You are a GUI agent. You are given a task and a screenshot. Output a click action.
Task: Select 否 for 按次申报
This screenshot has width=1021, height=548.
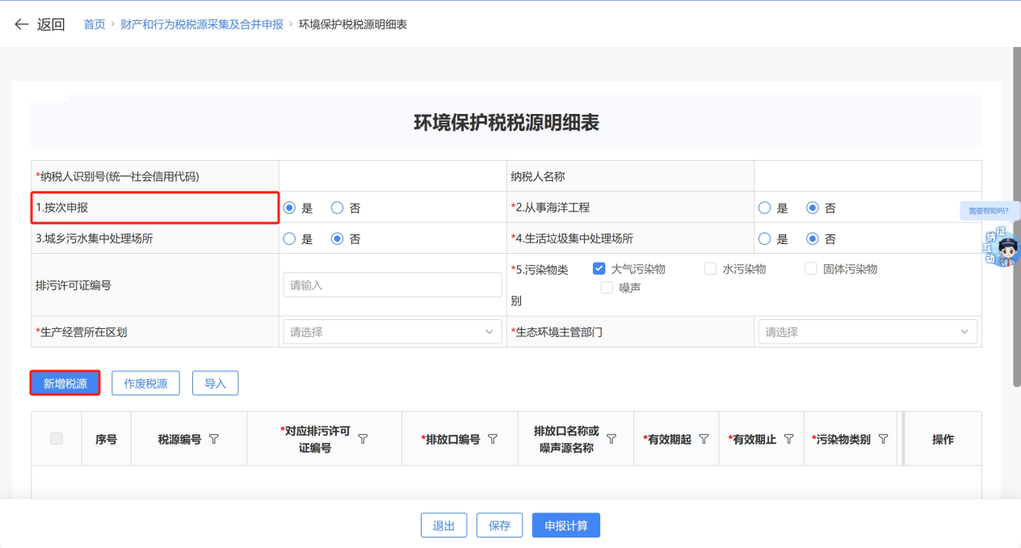[x=338, y=208]
